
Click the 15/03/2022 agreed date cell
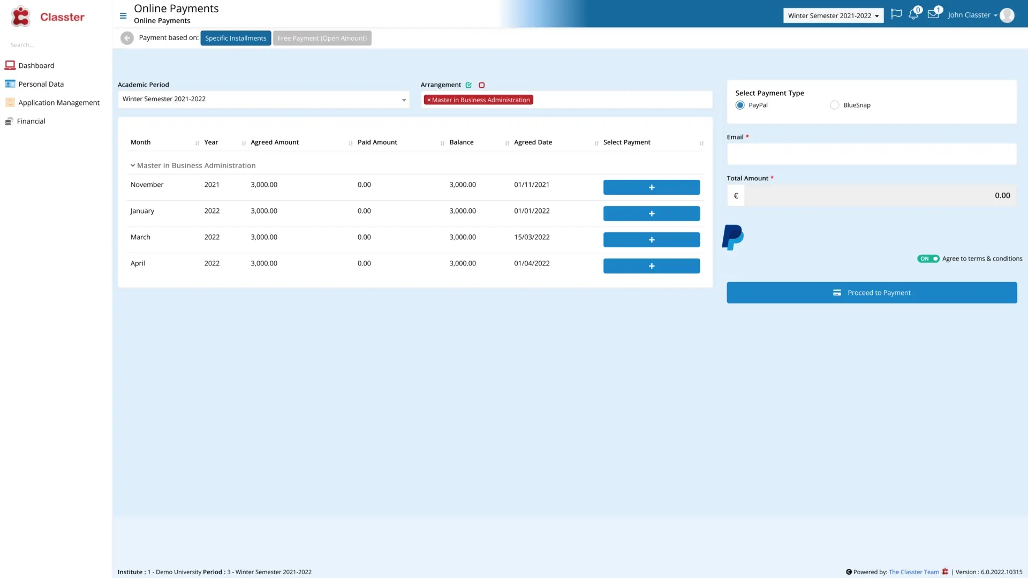tap(532, 237)
